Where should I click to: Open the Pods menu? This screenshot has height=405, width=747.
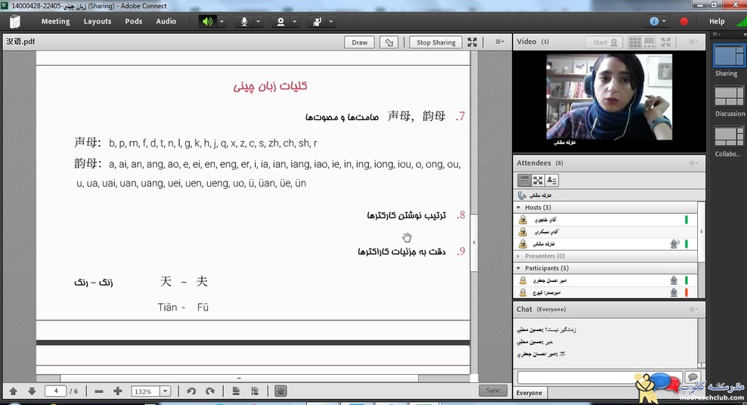pos(133,21)
